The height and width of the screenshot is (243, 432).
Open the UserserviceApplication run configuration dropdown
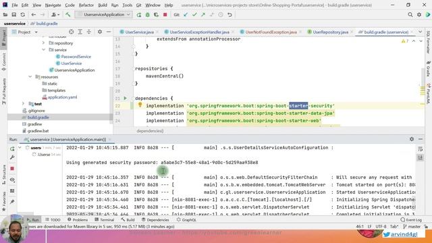[x=104, y=15]
